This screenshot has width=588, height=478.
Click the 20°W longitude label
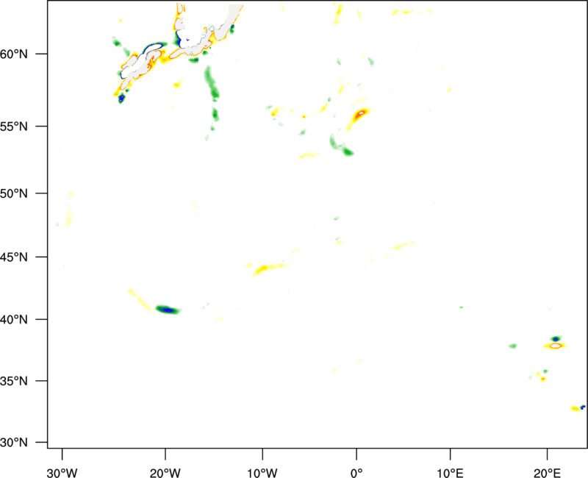[165, 473]
